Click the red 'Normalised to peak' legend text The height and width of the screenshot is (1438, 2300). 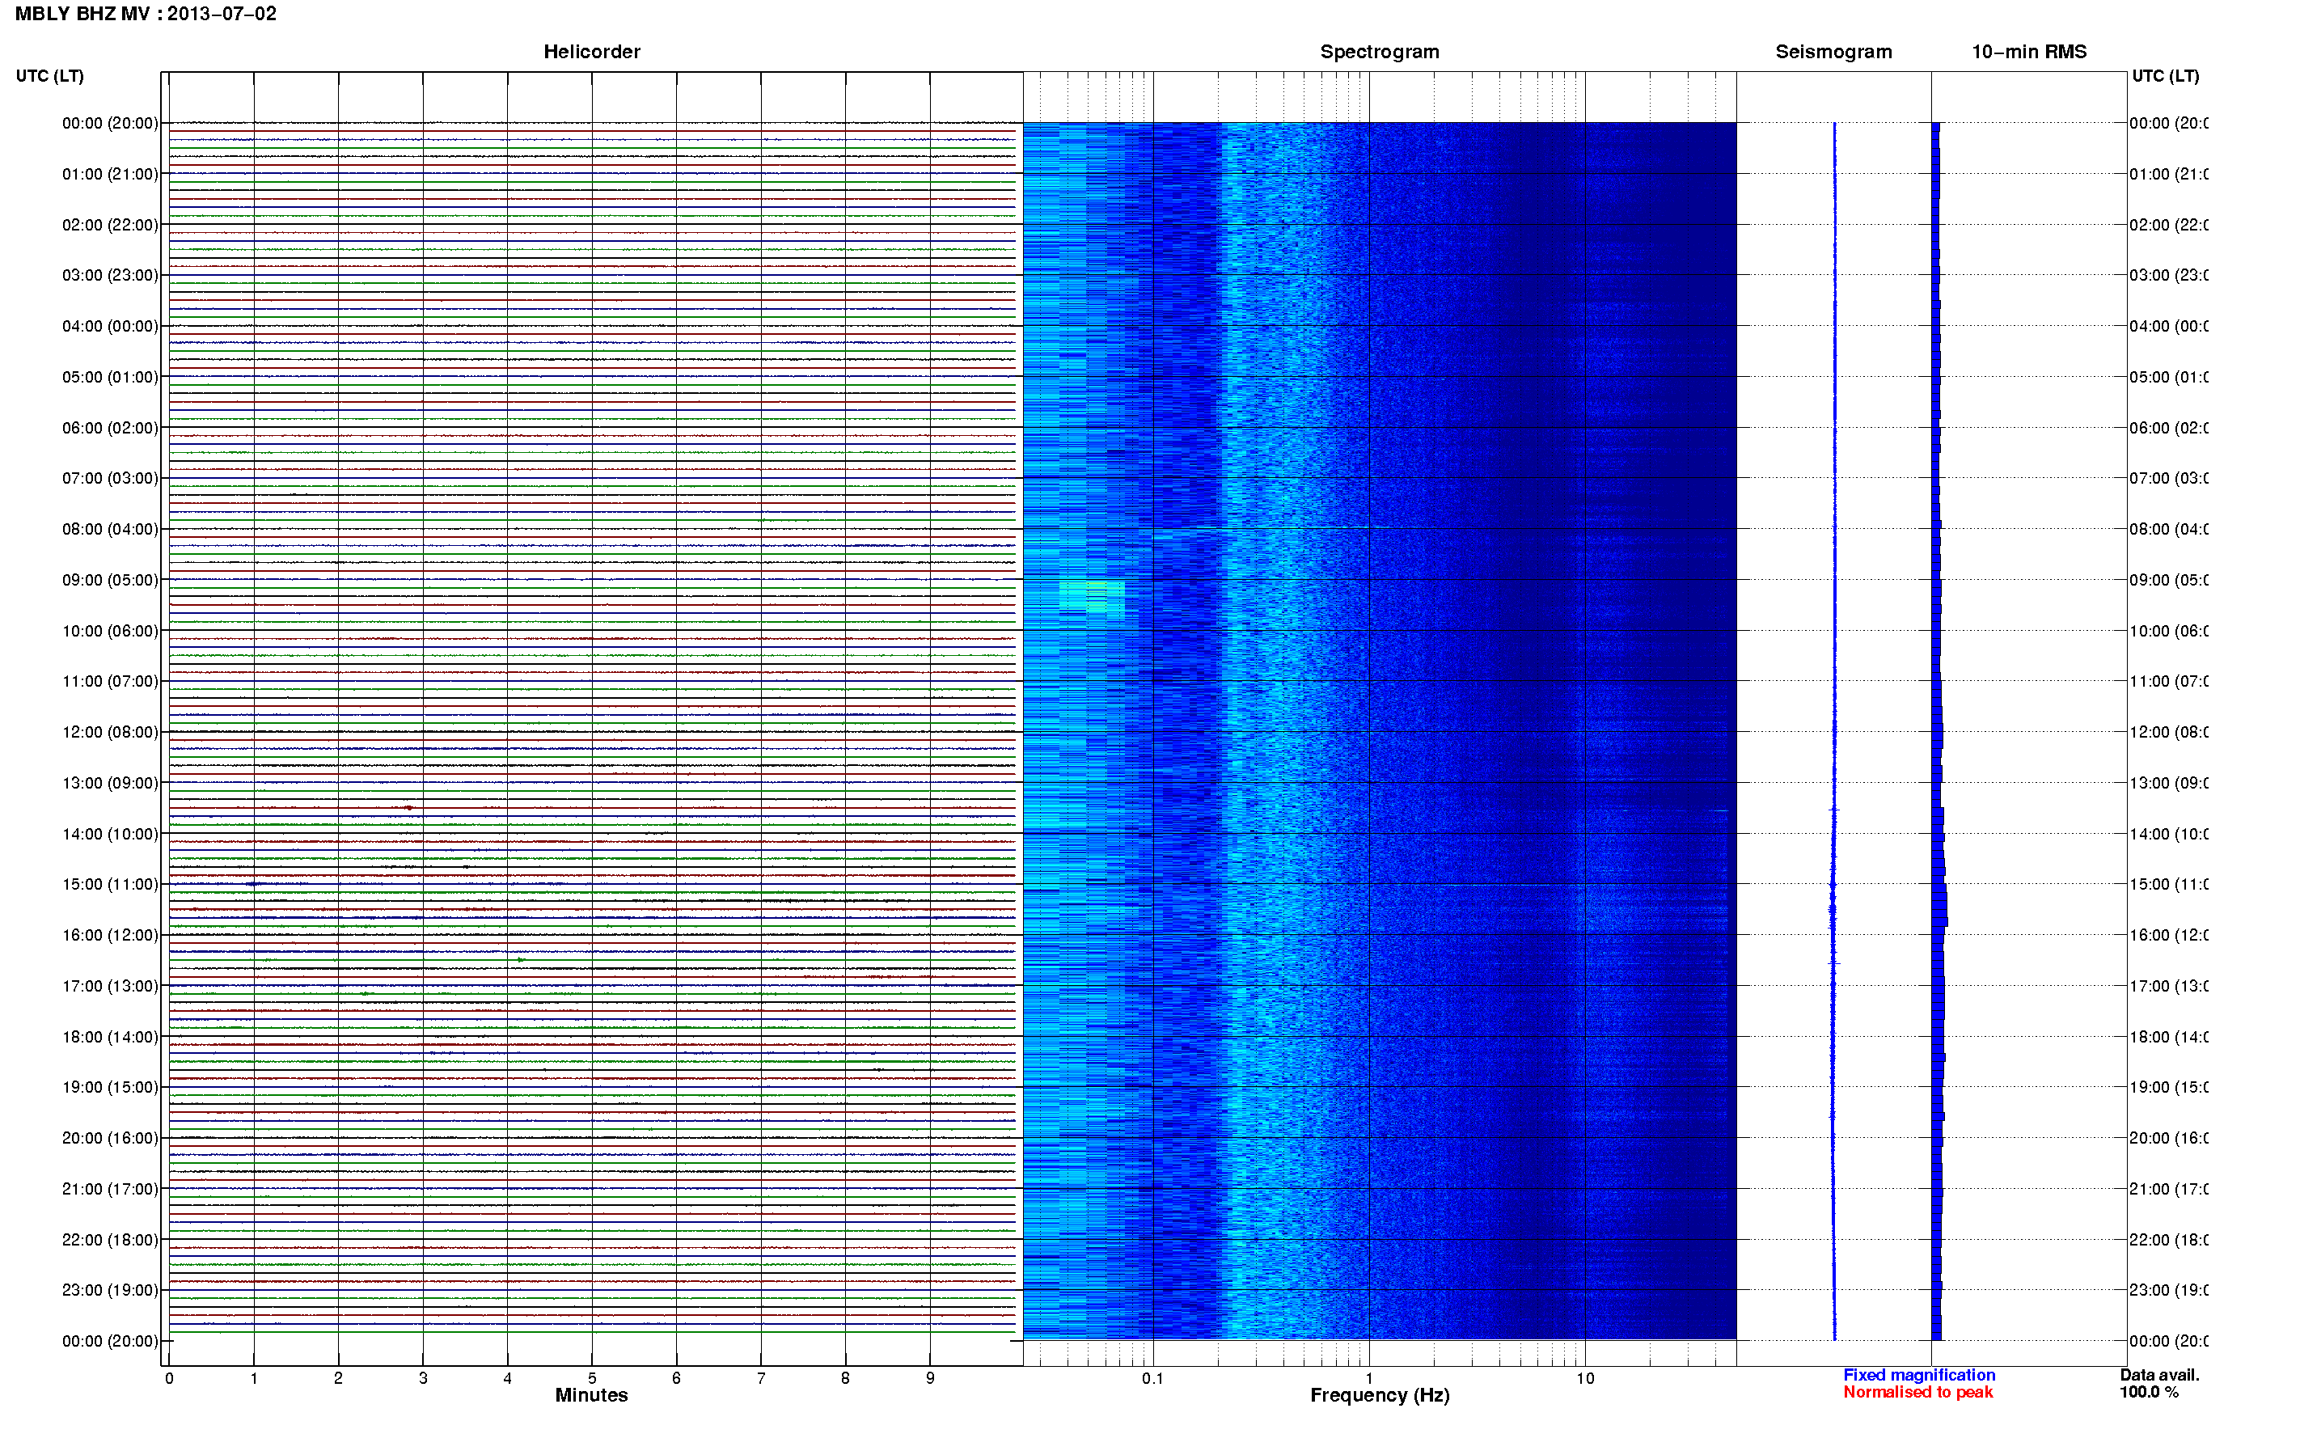click(x=1917, y=1393)
